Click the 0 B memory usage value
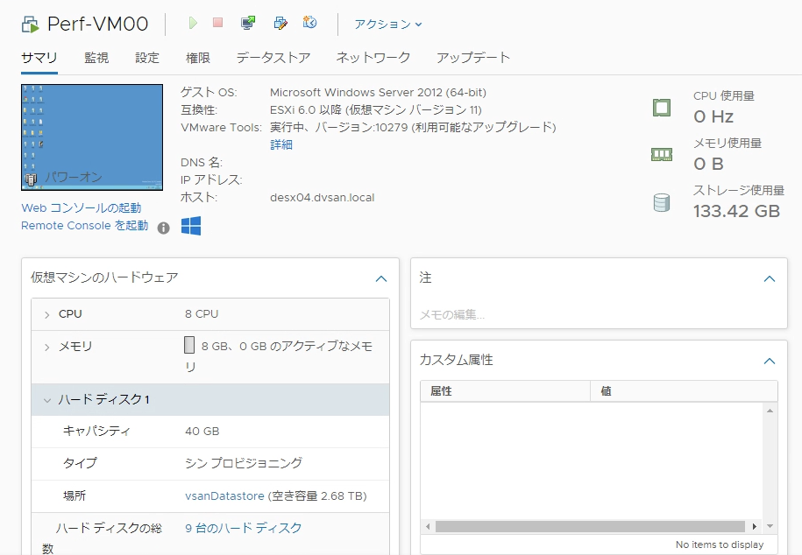 click(708, 164)
